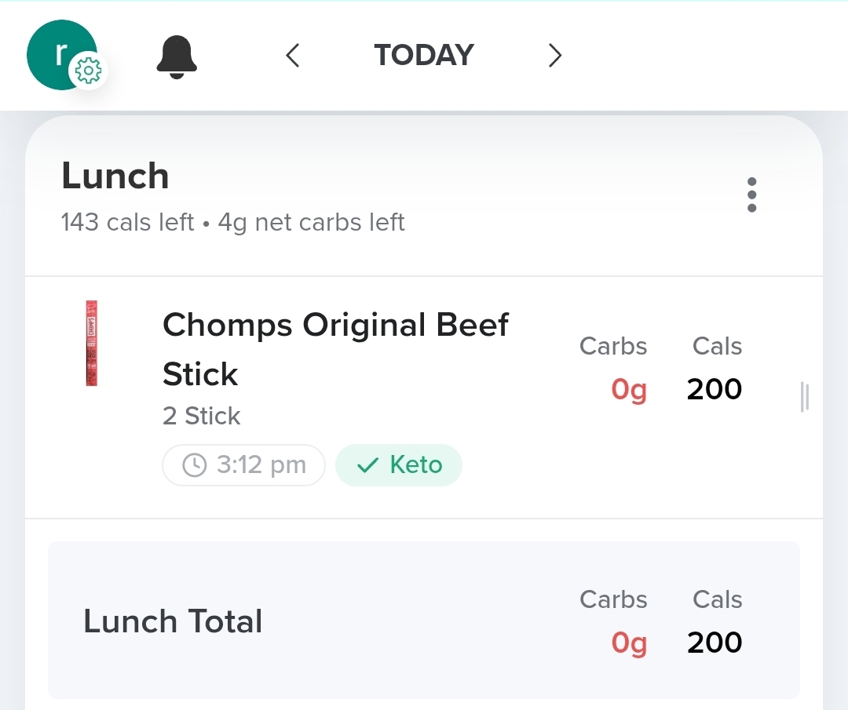Image resolution: width=848 pixels, height=710 pixels.
Task: Open the TODAY date selector
Action: point(424,56)
